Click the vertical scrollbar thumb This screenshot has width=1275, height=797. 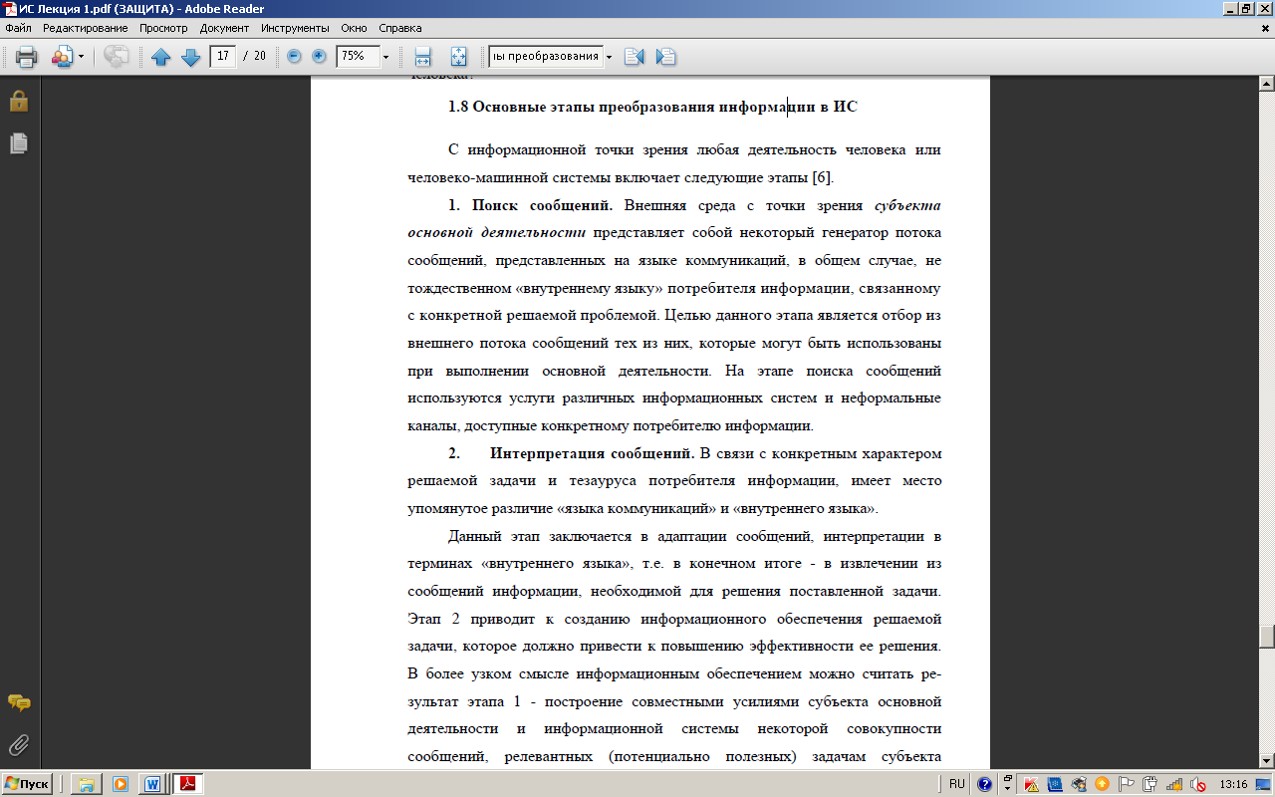[x=1267, y=636]
